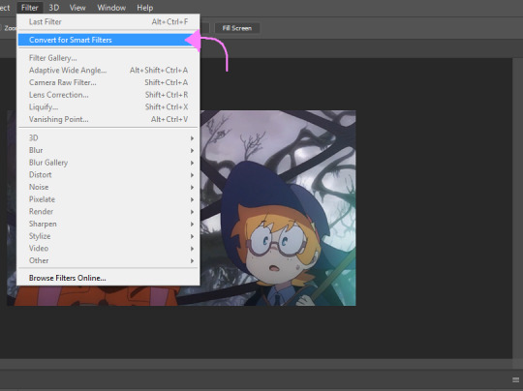Expand the Pixelate submenu

108,199
